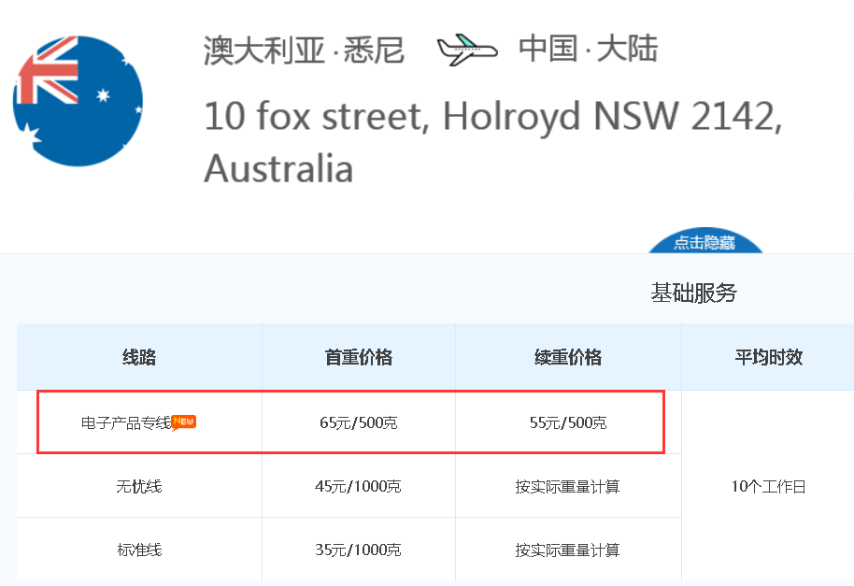Click the 10个工作日 delivery time cell
The height and width of the screenshot is (586, 854).
pyautogui.click(x=768, y=486)
